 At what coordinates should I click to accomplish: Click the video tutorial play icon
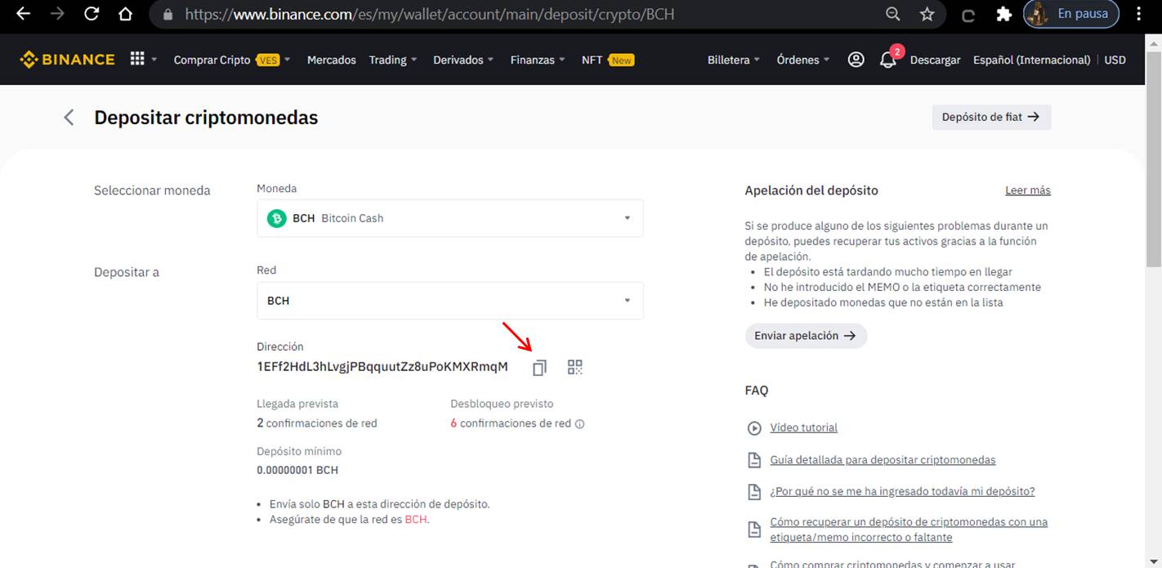tap(753, 427)
